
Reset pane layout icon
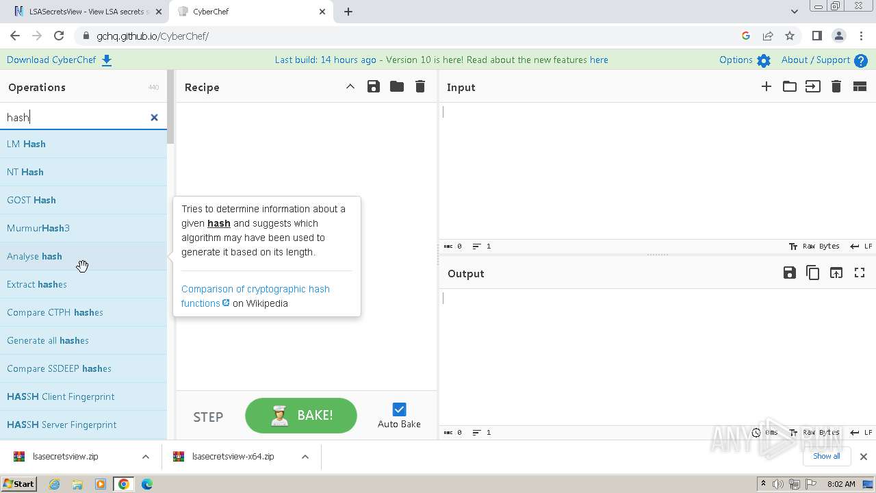(x=860, y=86)
